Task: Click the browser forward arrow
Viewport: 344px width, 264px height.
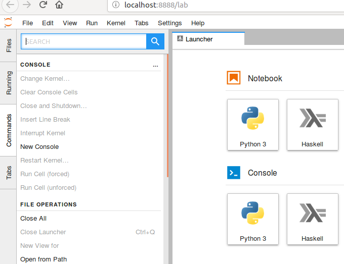Action: [27, 5]
